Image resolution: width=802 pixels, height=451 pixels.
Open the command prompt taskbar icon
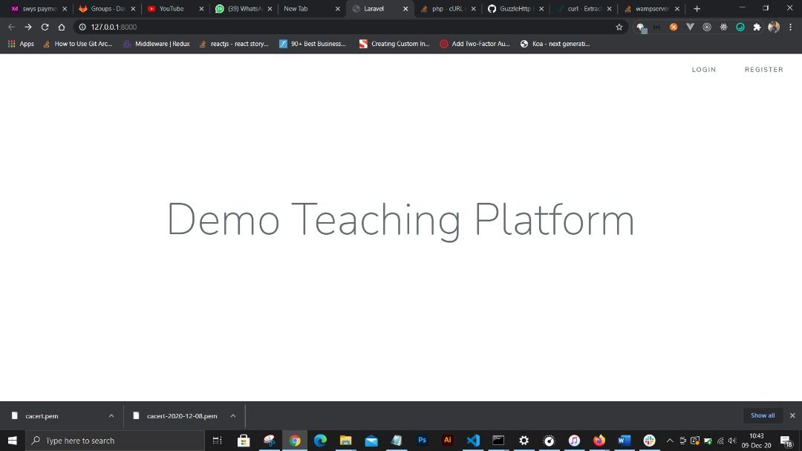498,441
